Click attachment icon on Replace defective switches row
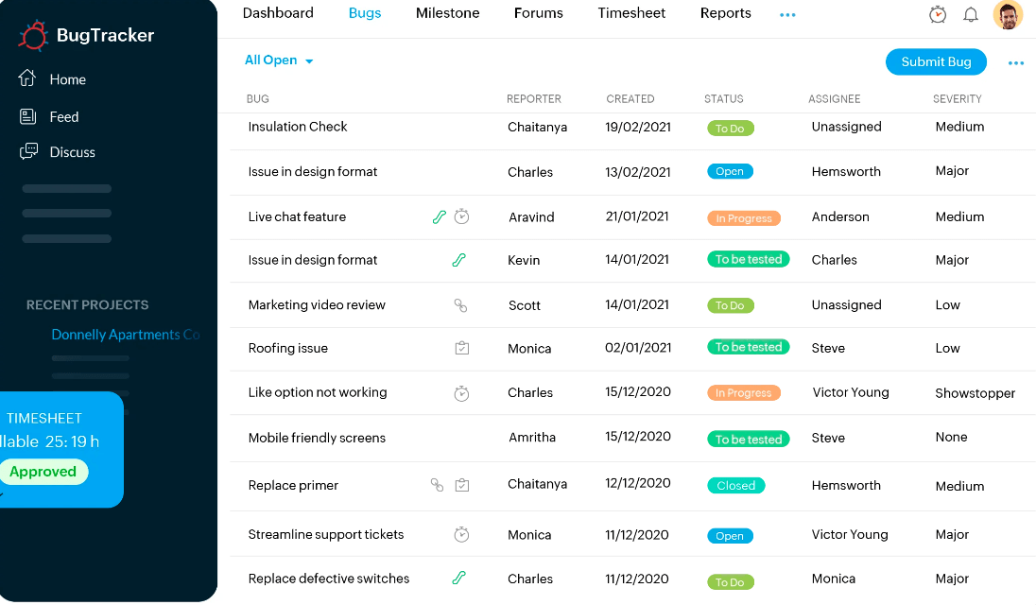 pyautogui.click(x=459, y=578)
